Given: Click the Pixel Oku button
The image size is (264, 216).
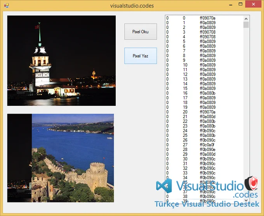Looking at the screenshot, I should coord(141,32).
